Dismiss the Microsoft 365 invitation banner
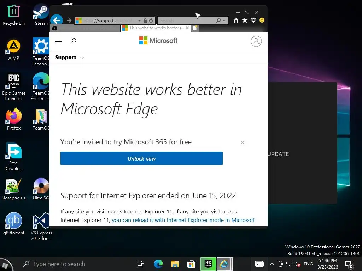The image size is (362, 271). pyautogui.click(x=243, y=143)
